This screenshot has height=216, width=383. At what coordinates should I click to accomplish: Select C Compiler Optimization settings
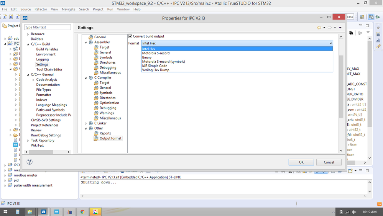tap(109, 103)
